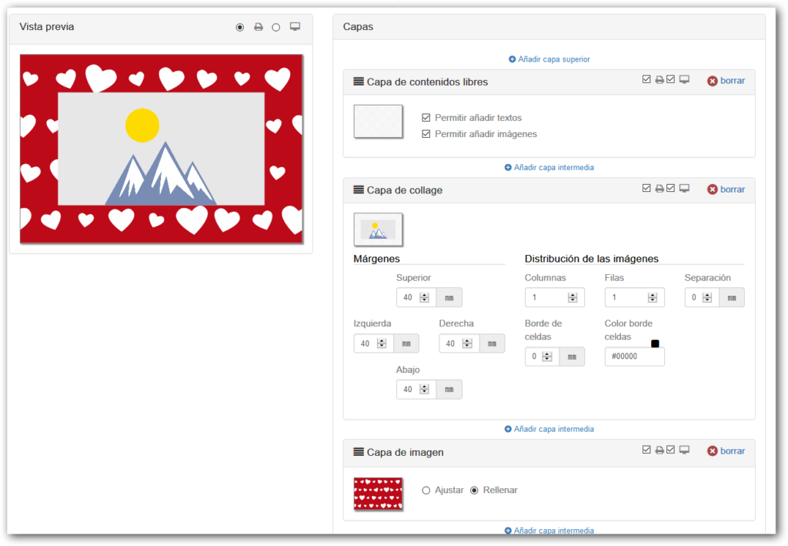Click the drag handle of Capa de contenidos libres

[359, 82]
